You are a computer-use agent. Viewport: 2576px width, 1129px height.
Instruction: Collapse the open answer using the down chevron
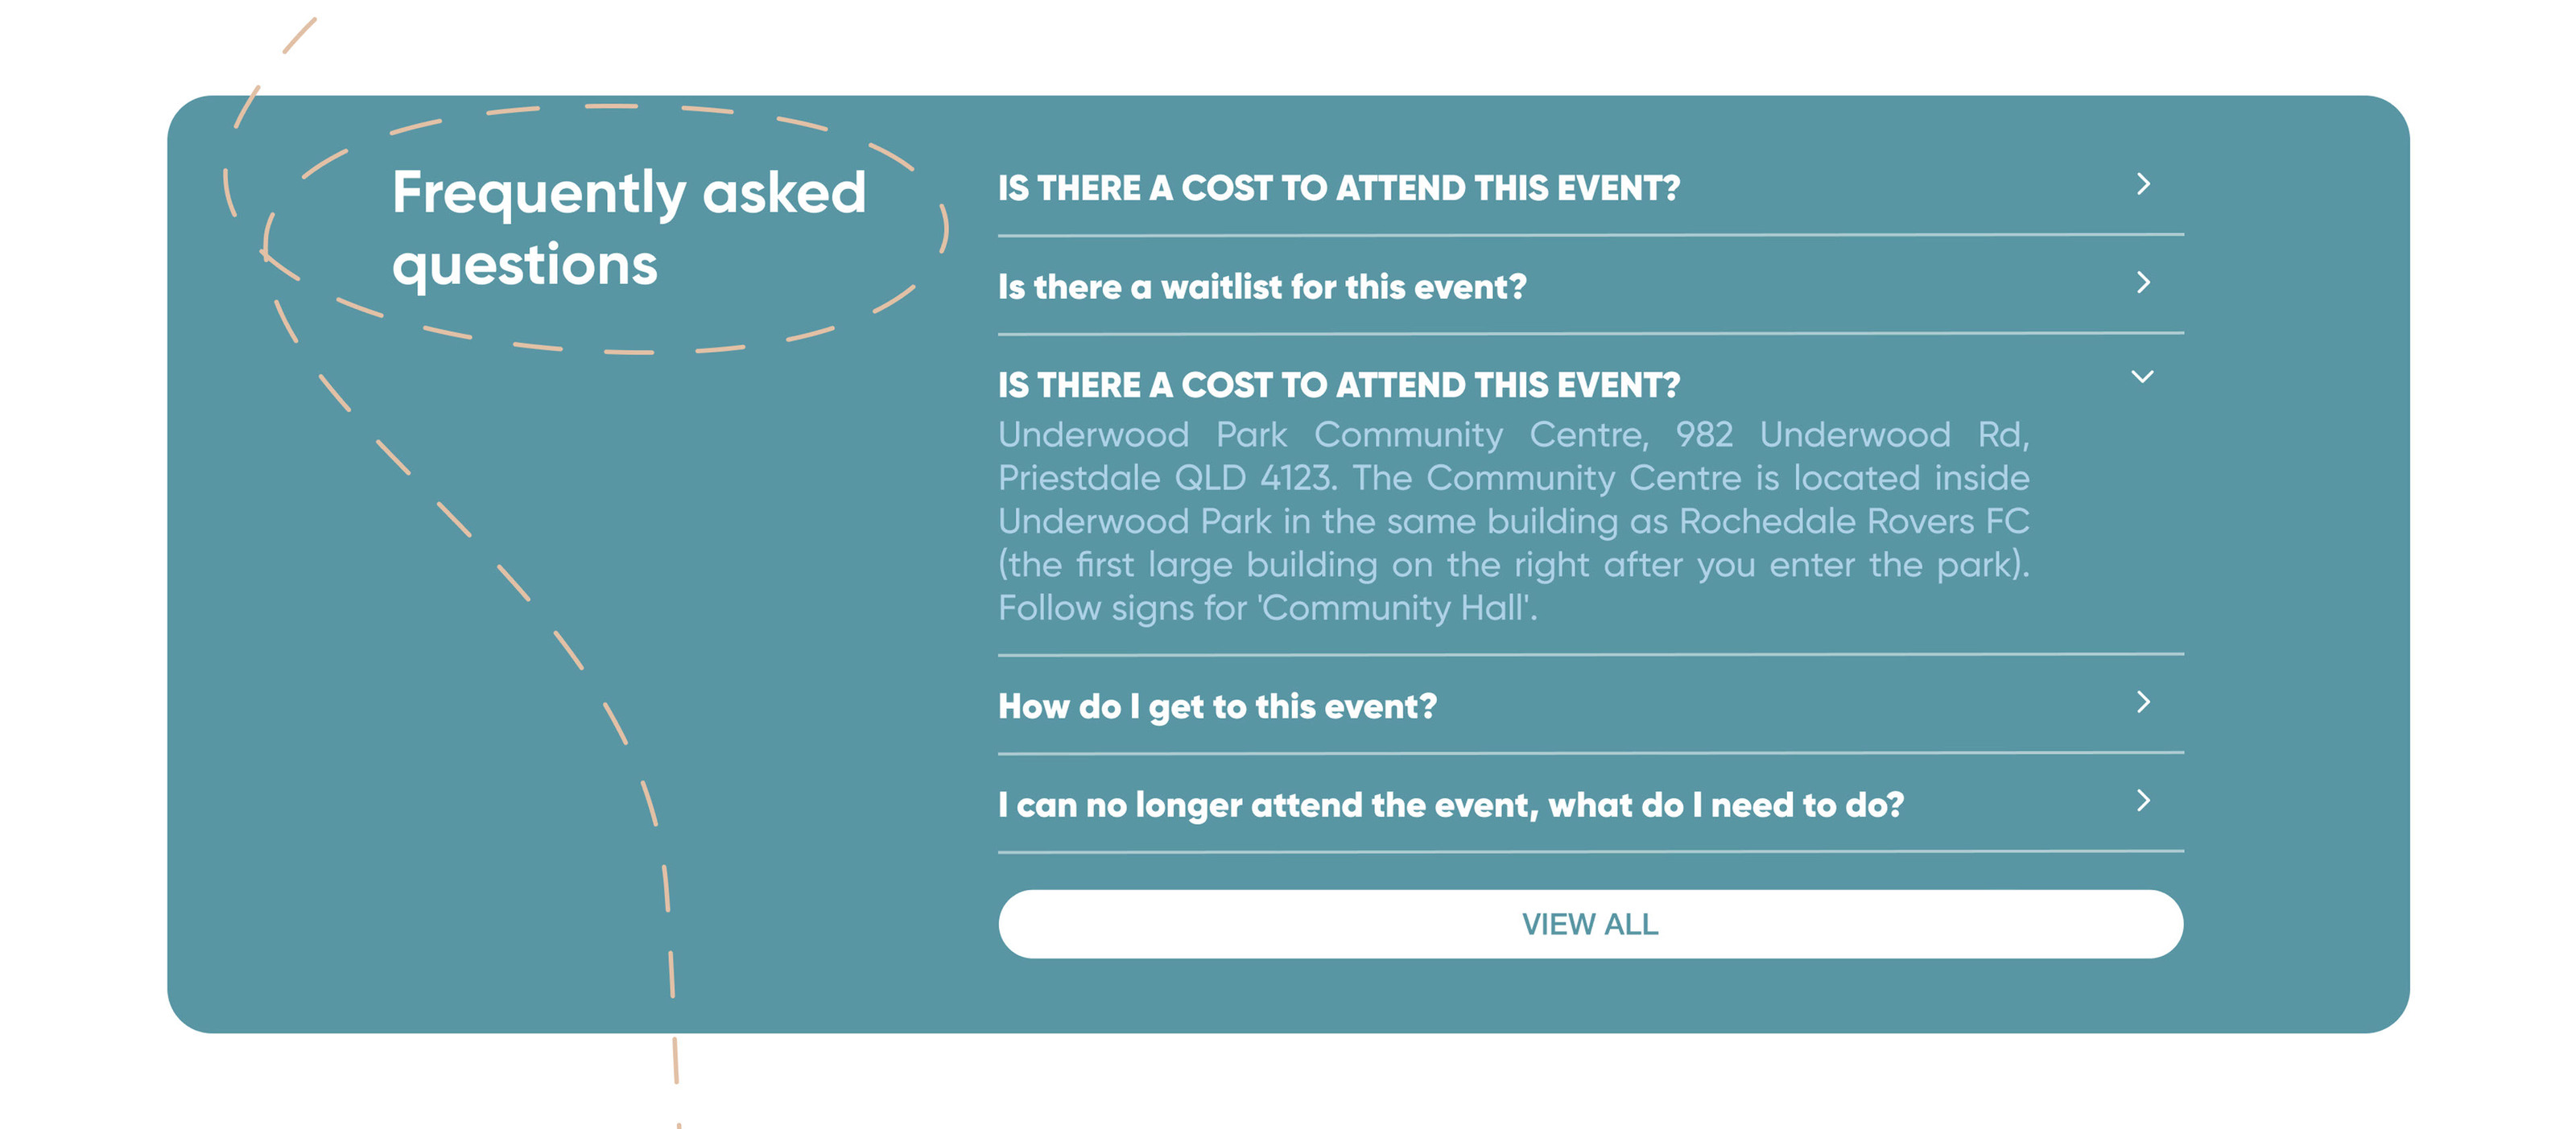coord(2142,378)
